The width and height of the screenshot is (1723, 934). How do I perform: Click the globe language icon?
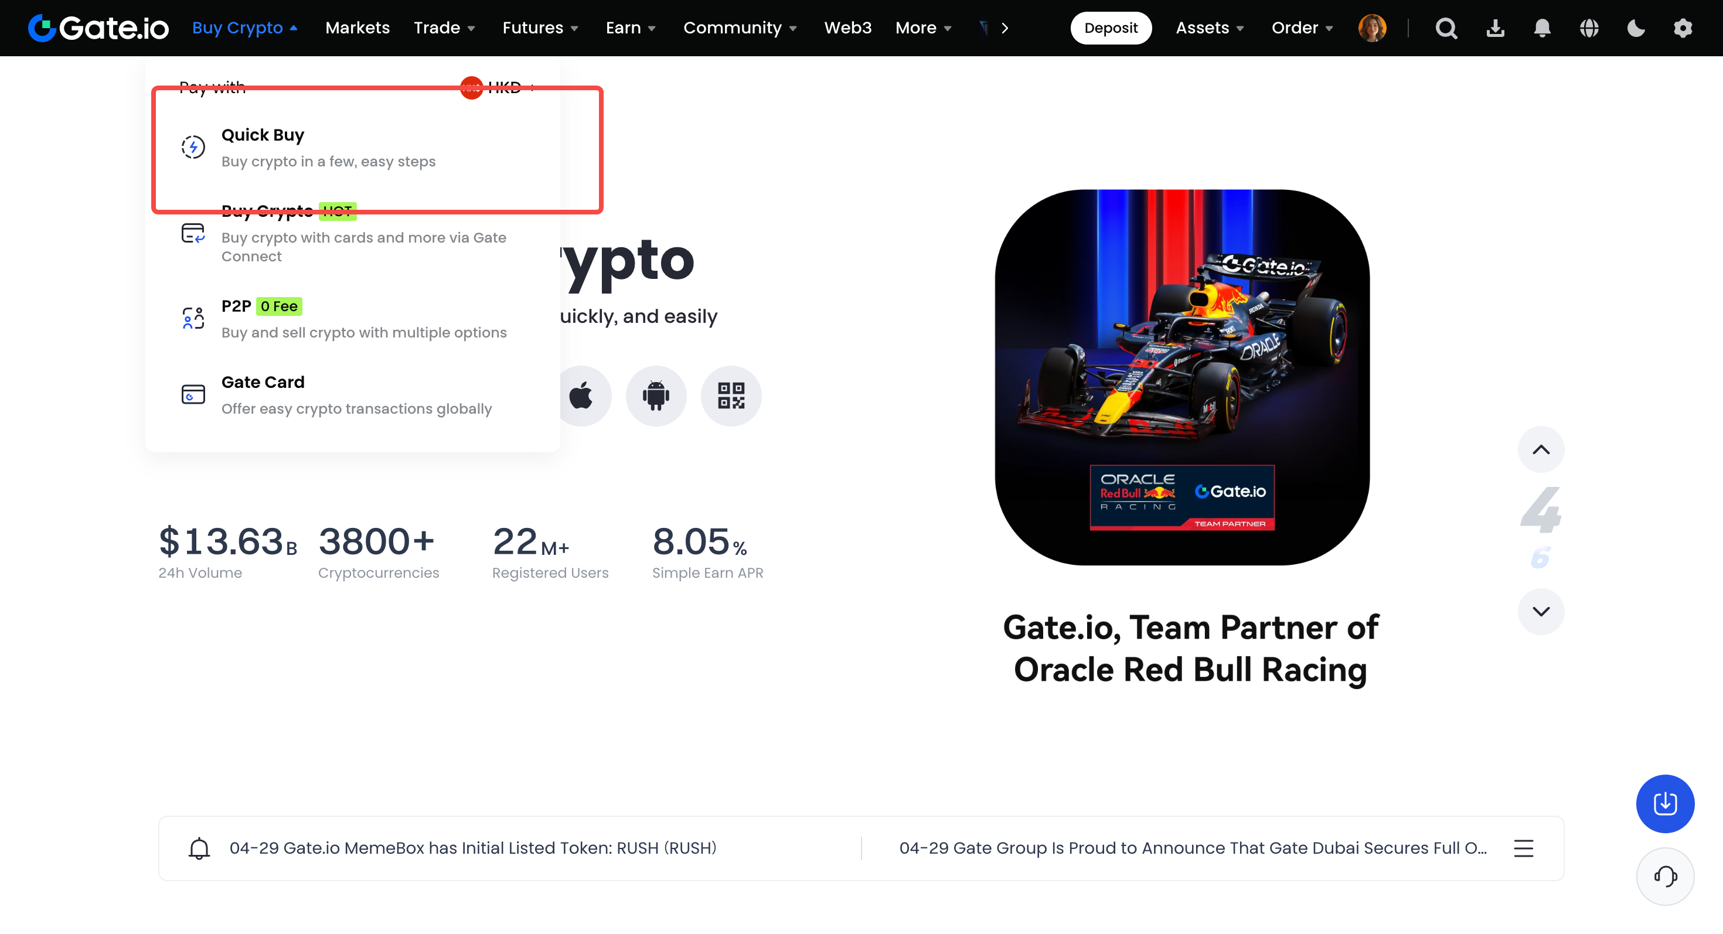(1589, 28)
